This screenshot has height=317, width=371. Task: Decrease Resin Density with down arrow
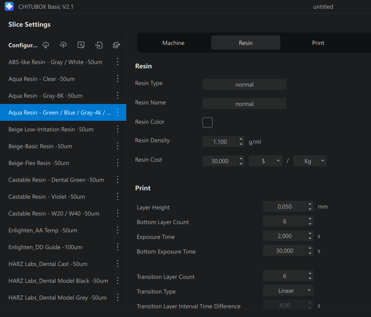(241, 144)
